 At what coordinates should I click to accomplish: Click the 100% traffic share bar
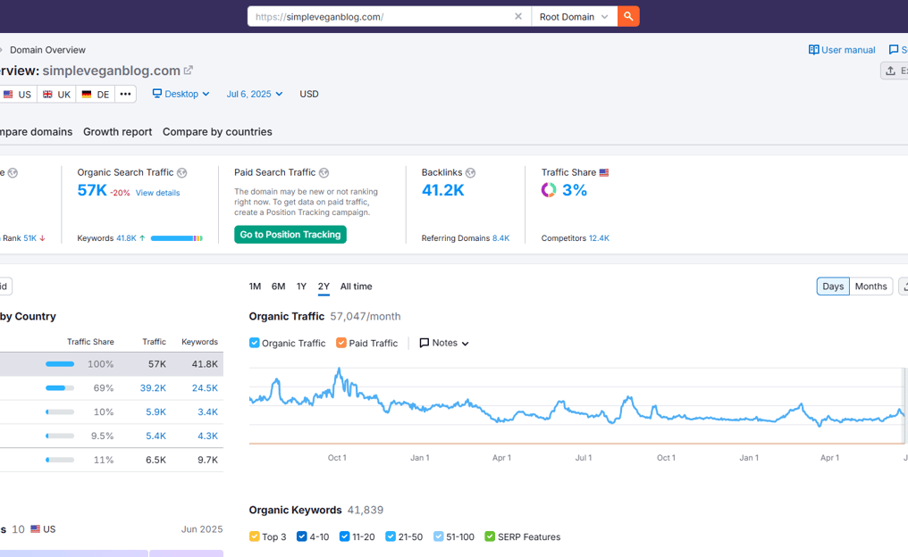60,364
